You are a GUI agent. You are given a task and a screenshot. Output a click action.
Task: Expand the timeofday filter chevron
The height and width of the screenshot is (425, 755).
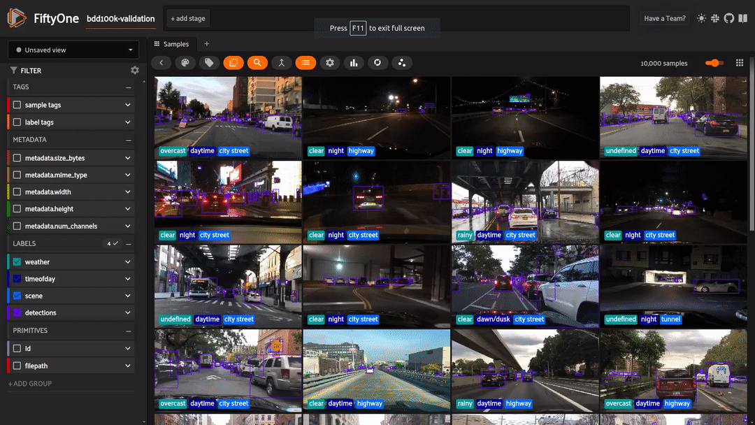click(x=128, y=279)
